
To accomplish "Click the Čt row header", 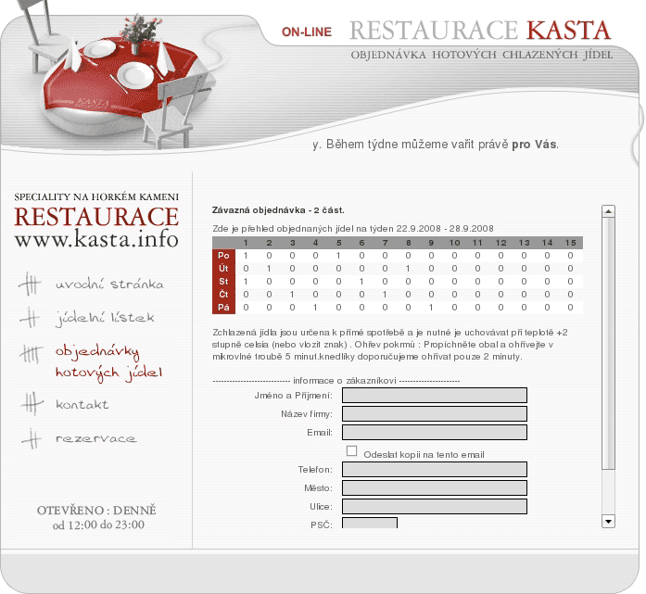I will pos(223,294).
